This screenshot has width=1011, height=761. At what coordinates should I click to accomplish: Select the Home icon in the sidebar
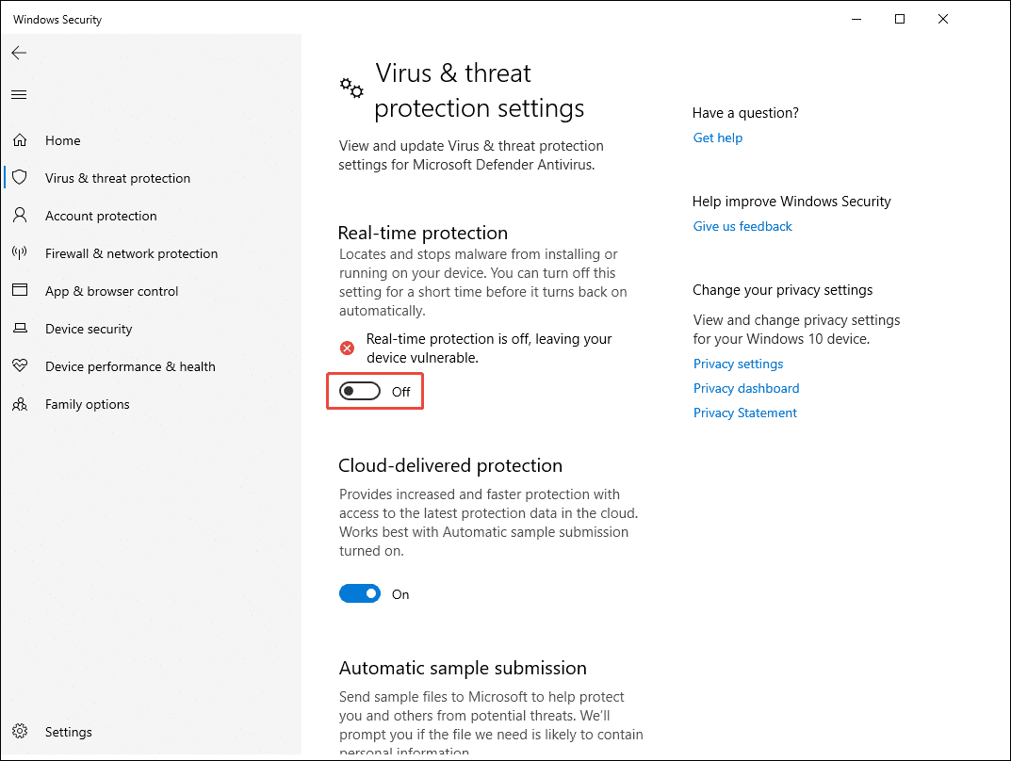point(20,139)
